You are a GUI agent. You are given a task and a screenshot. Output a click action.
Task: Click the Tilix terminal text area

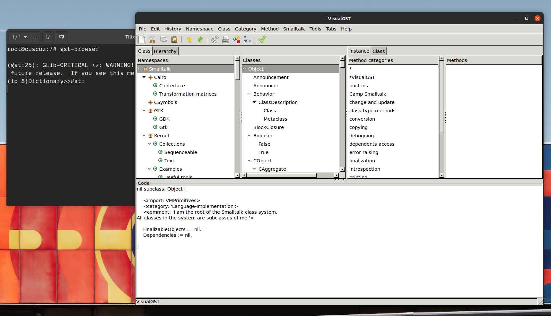(x=71, y=125)
